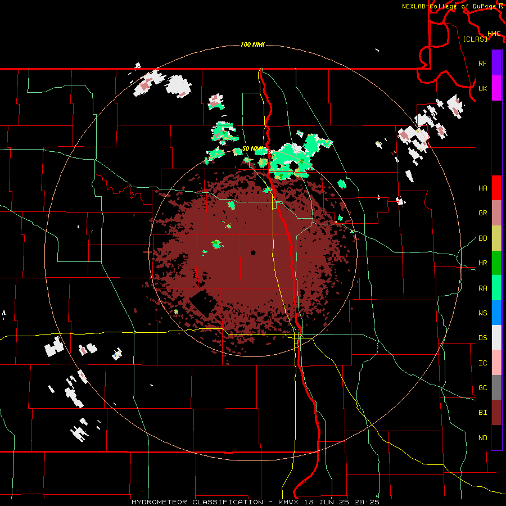Click the GC legend label

[482, 388]
